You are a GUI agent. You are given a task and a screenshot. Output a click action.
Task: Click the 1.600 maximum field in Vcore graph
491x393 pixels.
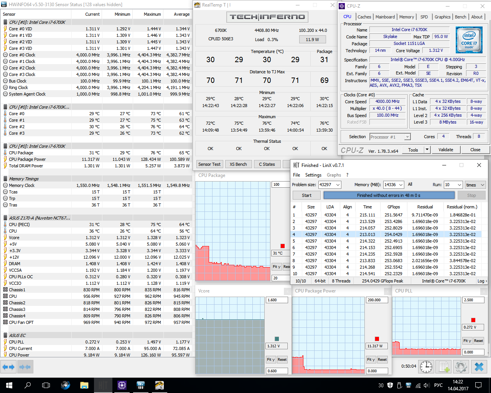pyautogui.click(x=277, y=300)
